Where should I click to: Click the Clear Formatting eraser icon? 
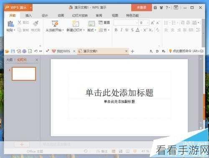(x=158, y=30)
